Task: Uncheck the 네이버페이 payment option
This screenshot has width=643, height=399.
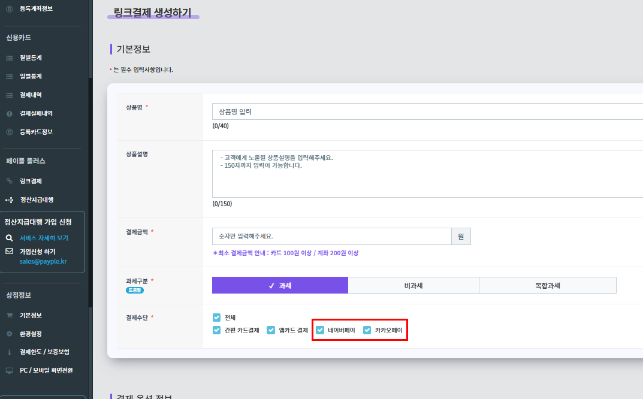Action: coord(319,330)
